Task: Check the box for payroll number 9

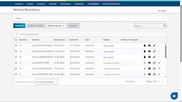Action: [16, 74]
